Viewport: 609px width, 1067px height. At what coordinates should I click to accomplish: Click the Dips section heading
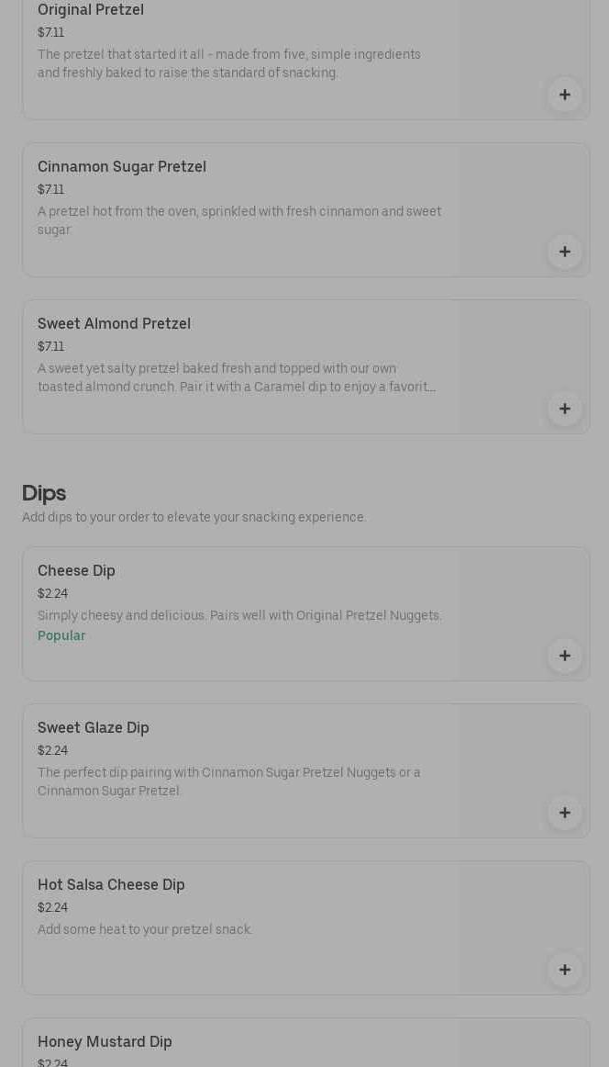44,493
